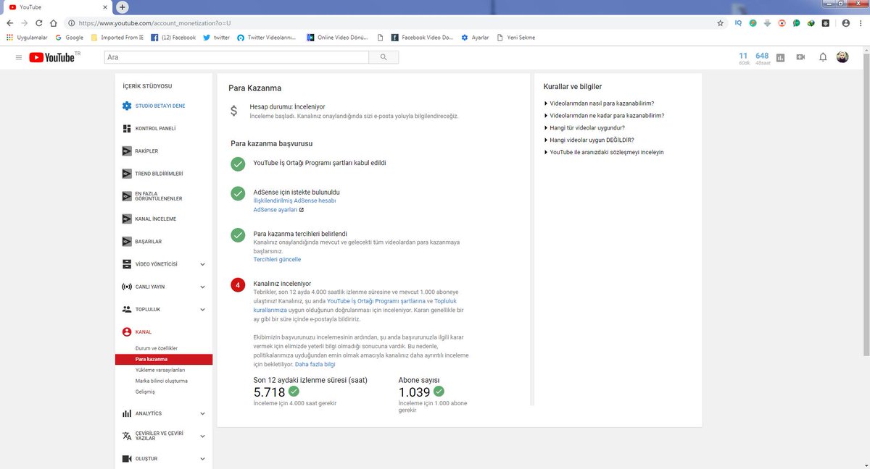
Task: Expand 'YouTube ile aranızdaki sözleşmeyi inceleyin'
Action: [x=604, y=153]
